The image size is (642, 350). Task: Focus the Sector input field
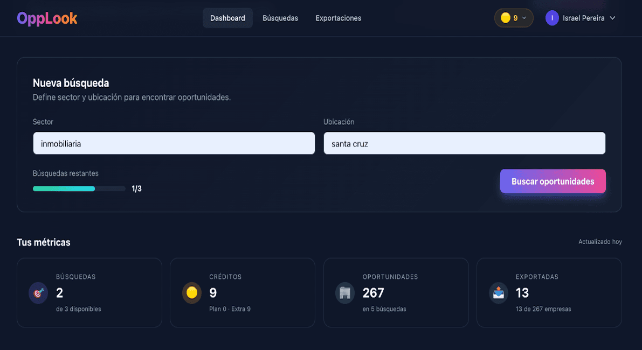174,143
